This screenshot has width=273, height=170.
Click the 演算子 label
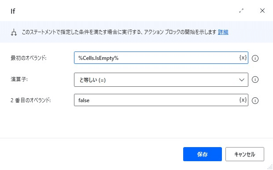click(19, 79)
